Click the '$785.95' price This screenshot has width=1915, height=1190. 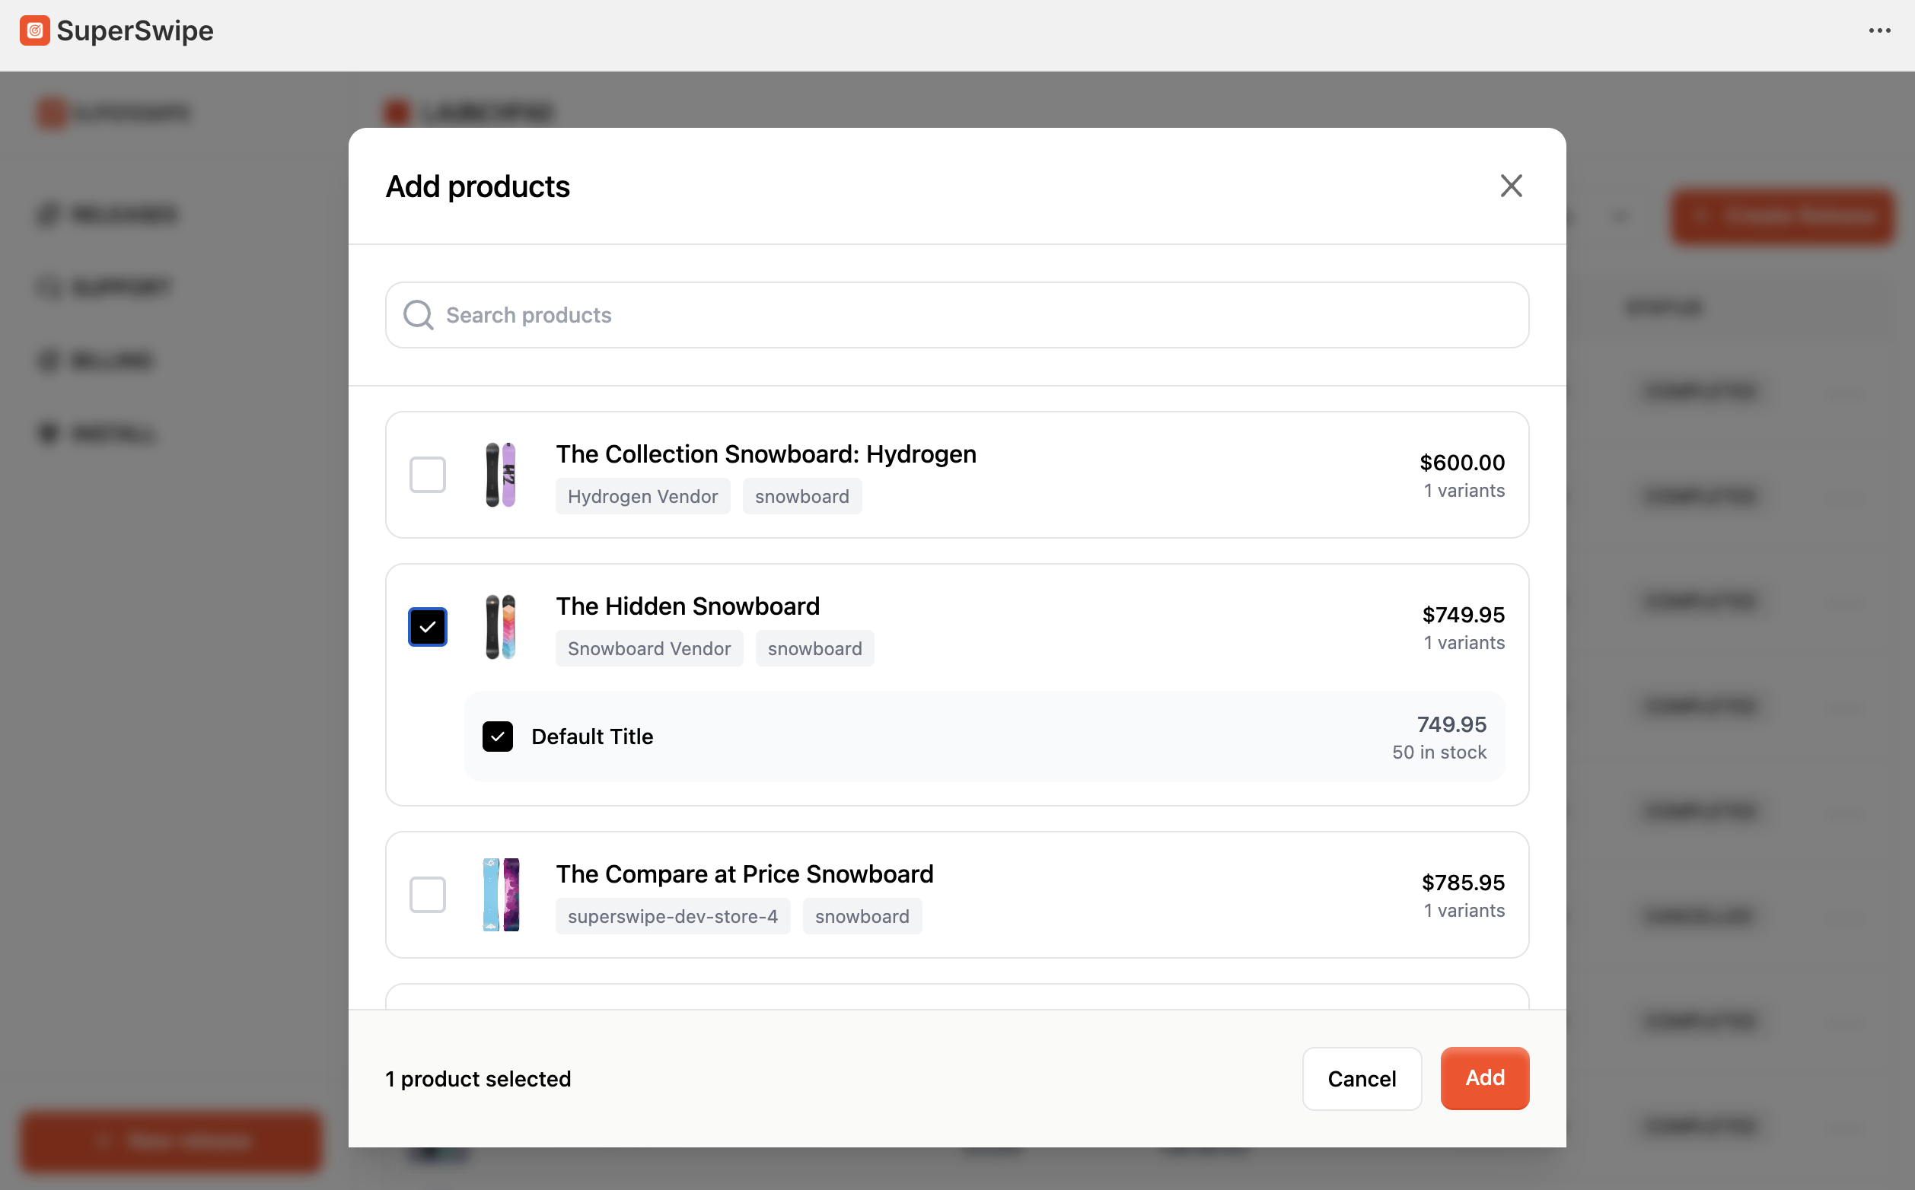point(1463,883)
